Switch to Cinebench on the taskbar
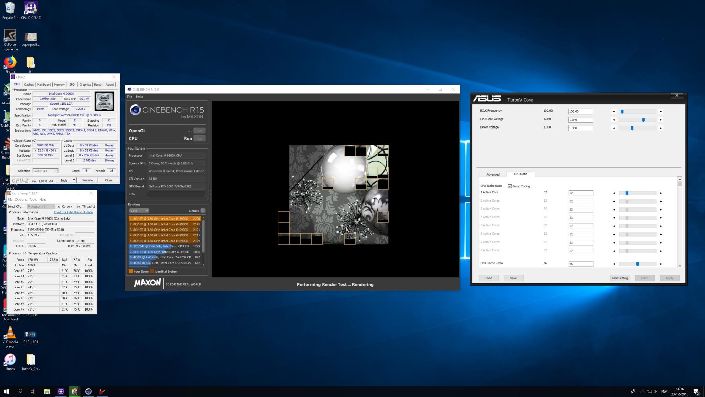 click(88, 391)
